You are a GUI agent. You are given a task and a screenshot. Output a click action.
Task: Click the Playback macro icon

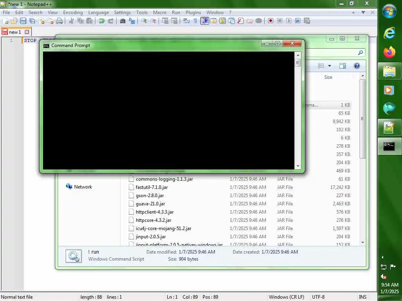tap(289, 21)
